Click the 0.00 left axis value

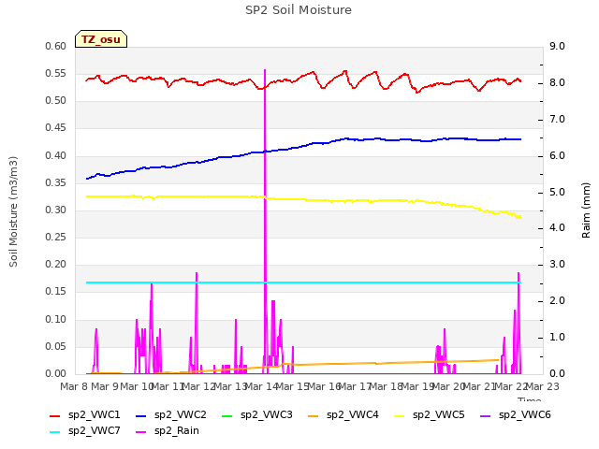click(56, 374)
